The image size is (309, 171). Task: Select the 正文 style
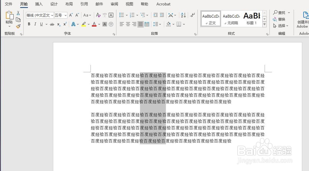(x=211, y=19)
